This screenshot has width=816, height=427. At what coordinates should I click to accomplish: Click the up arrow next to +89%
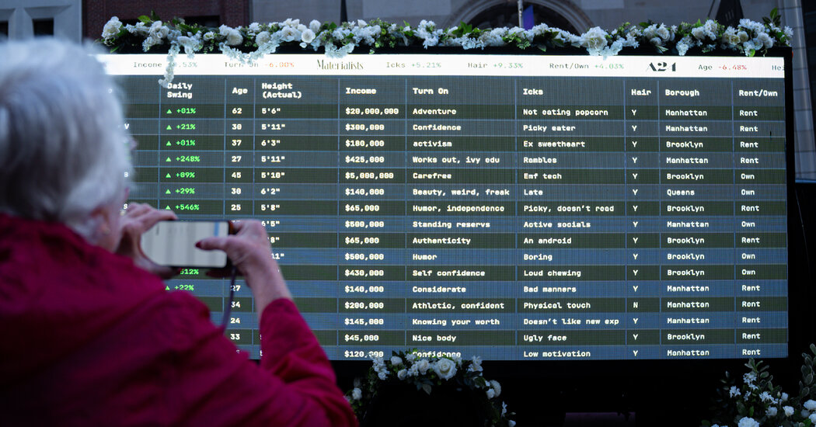(169, 175)
